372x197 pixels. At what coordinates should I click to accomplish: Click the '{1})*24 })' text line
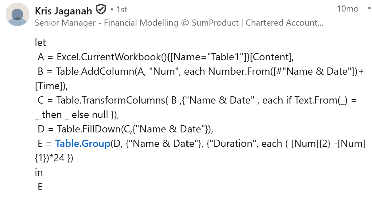[54, 158]
